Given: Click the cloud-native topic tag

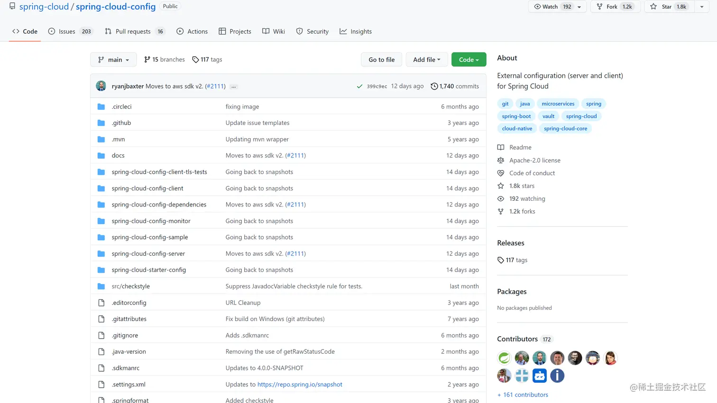Looking at the screenshot, I should coord(517,128).
